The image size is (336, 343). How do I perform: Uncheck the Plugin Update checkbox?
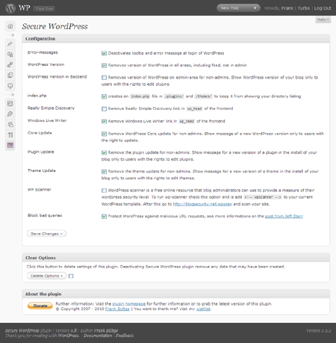(x=104, y=152)
